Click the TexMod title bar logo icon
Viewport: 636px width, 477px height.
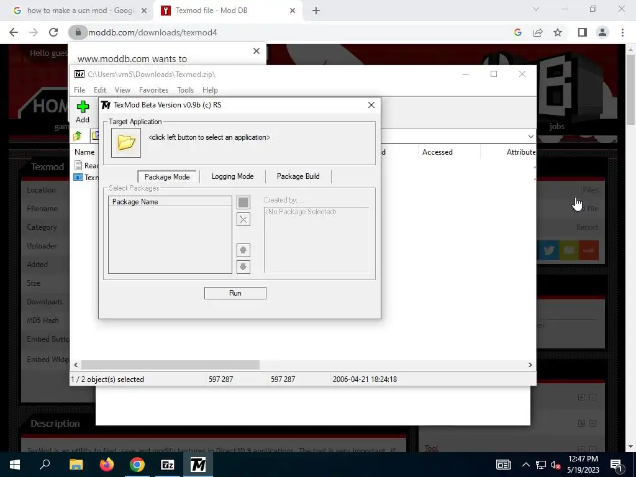tap(106, 105)
